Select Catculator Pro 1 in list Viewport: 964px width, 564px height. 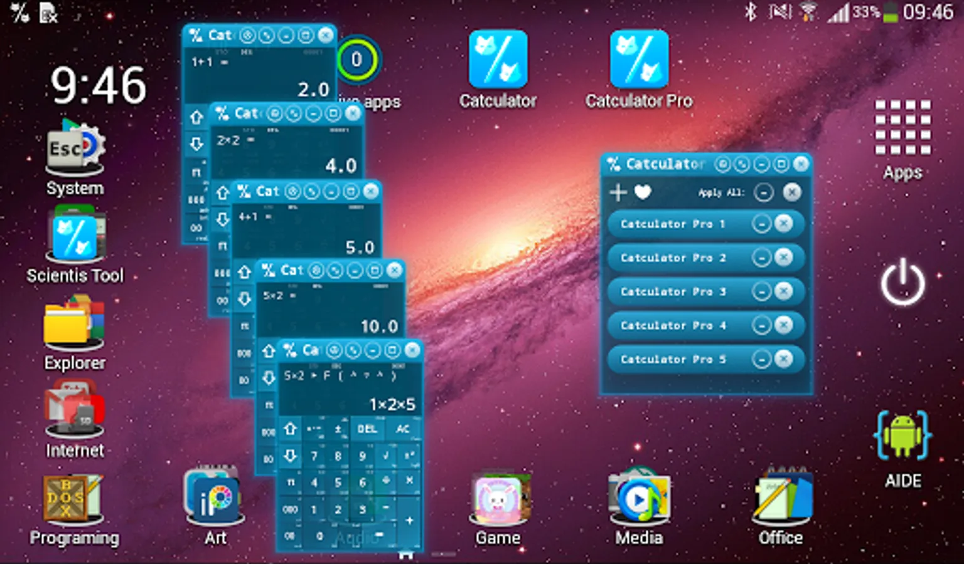[x=705, y=224]
